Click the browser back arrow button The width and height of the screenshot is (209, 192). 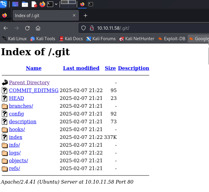(x=5, y=28)
